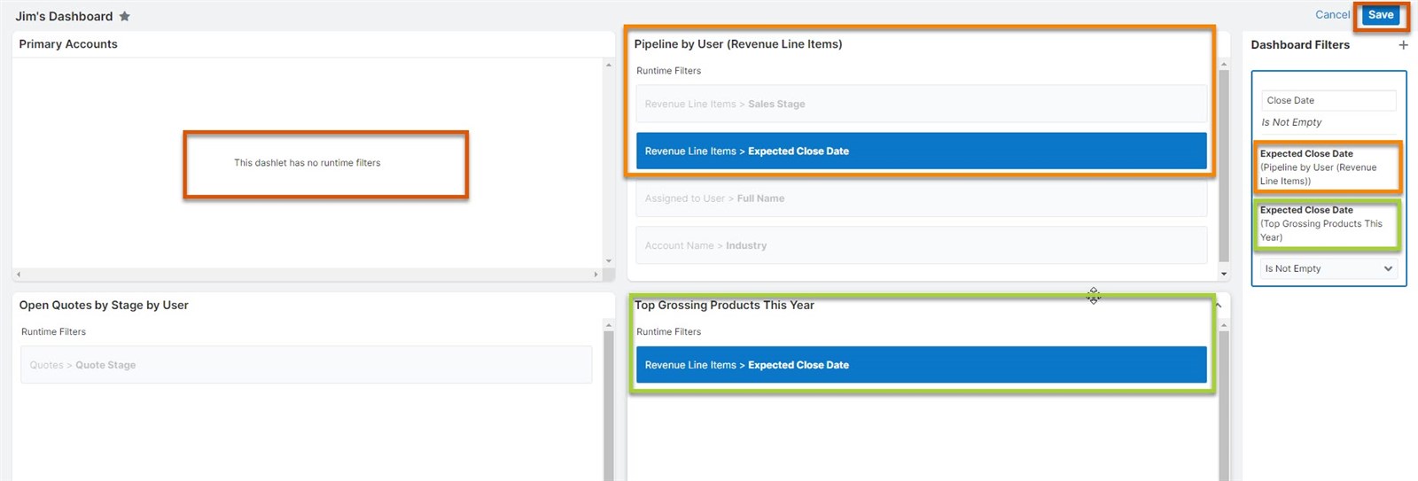Image resolution: width=1418 pixels, height=481 pixels.
Task: Click left scroll arrow in Primary Accounts dashlet
Action: pyautogui.click(x=19, y=275)
